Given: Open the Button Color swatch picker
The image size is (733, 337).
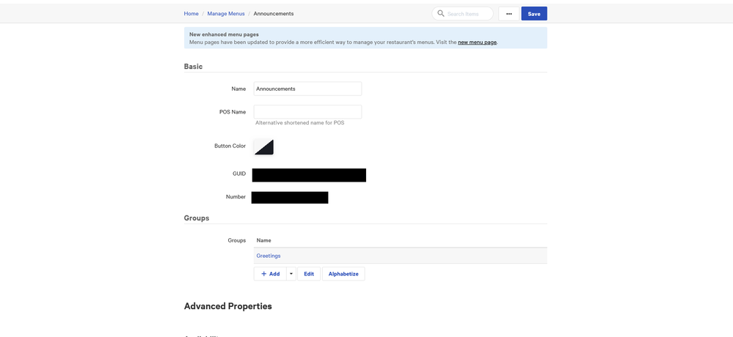Looking at the screenshot, I should (263, 147).
